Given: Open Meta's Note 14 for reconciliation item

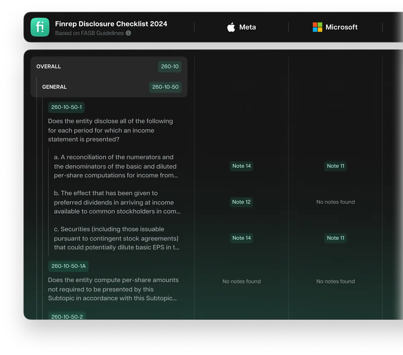Looking at the screenshot, I should coord(241,166).
